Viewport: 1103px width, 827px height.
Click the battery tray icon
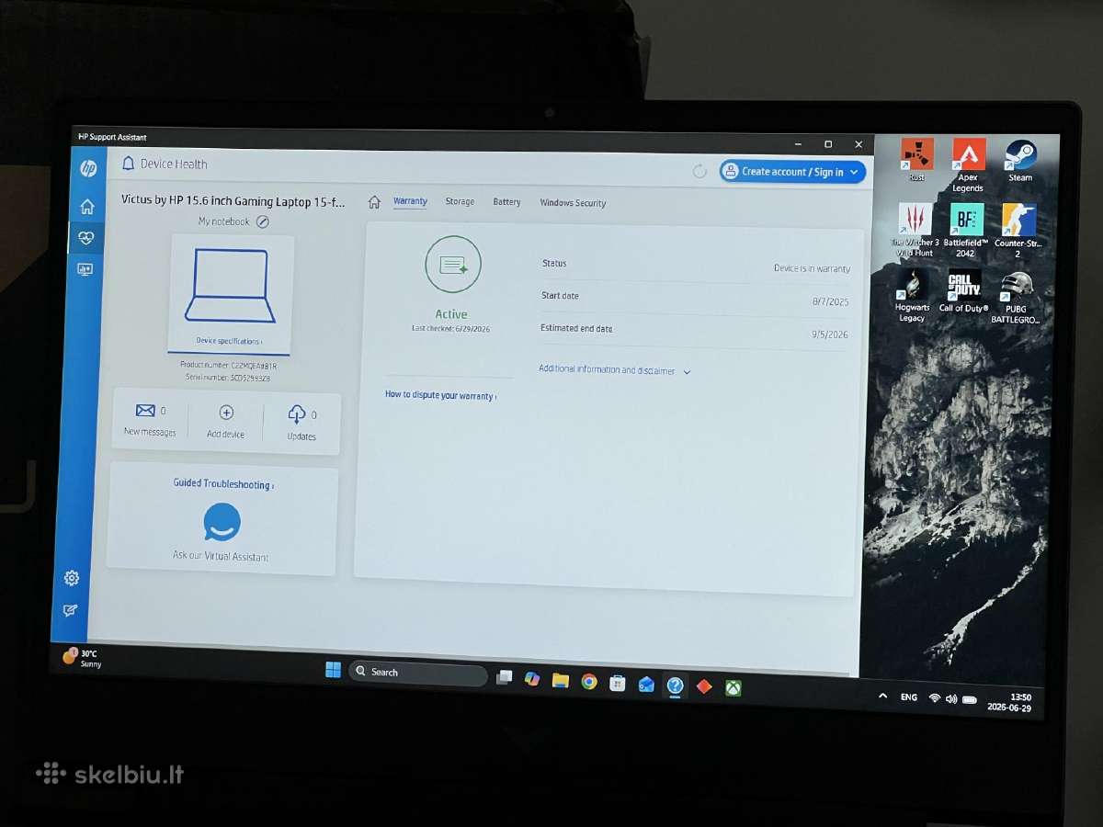click(x=970, y=700)
